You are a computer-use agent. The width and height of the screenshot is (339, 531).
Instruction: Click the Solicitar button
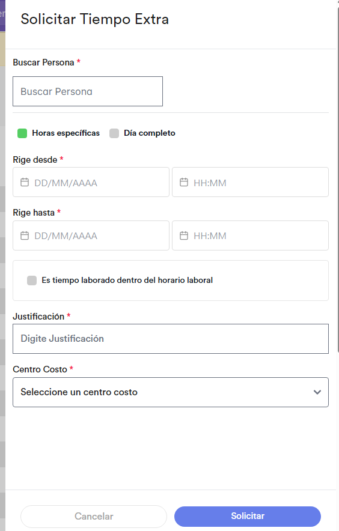pyautogui.click(x=248, y=516)
